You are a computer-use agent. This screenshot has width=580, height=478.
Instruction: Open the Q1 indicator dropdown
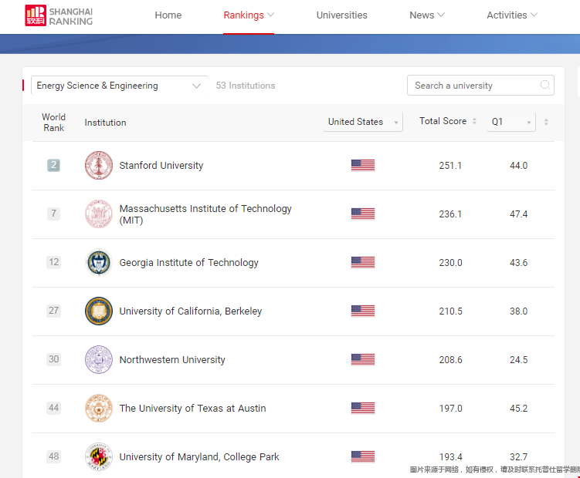pos(510,122)
